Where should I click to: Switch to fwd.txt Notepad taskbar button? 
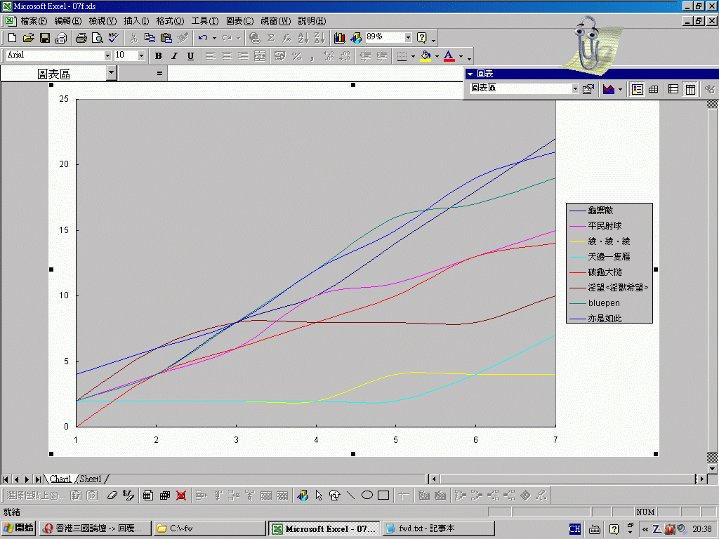(439, 528)
